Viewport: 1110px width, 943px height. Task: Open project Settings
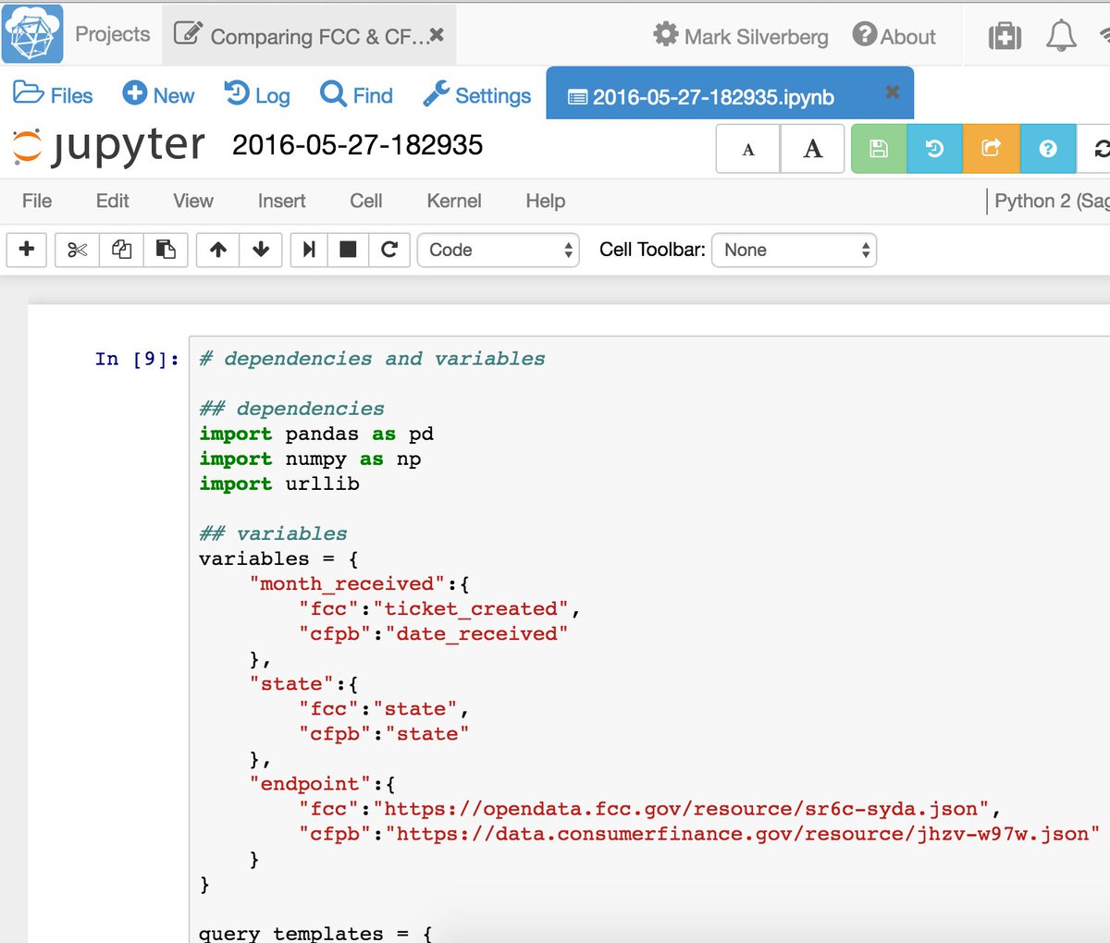click(477, 94)
